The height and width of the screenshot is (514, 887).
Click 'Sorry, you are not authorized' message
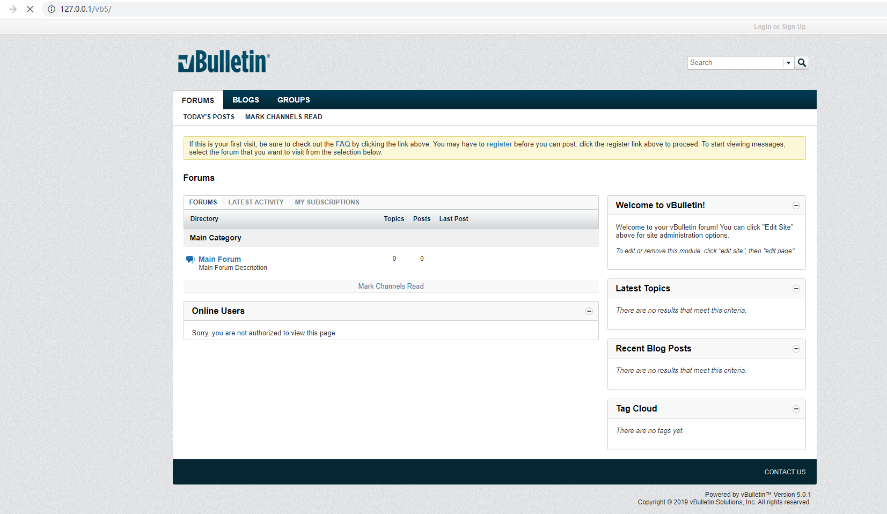[x=263, y=333]
